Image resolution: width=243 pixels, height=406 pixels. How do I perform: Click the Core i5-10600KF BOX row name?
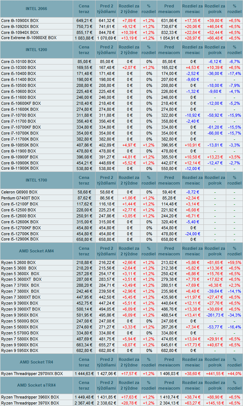(x=21, y=103)
